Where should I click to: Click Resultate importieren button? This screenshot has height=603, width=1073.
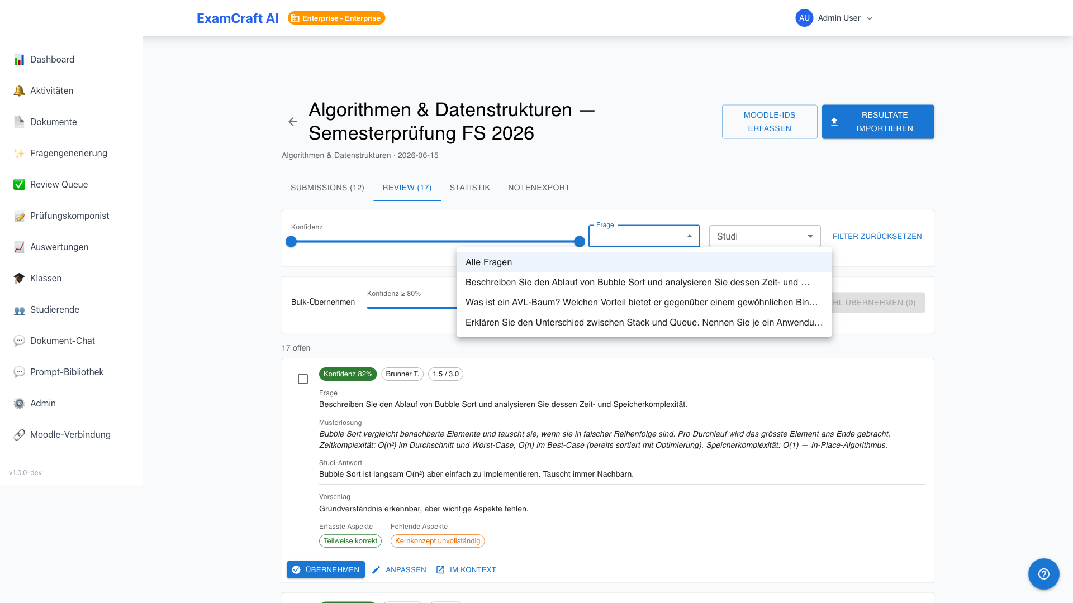tap(878, 122)
